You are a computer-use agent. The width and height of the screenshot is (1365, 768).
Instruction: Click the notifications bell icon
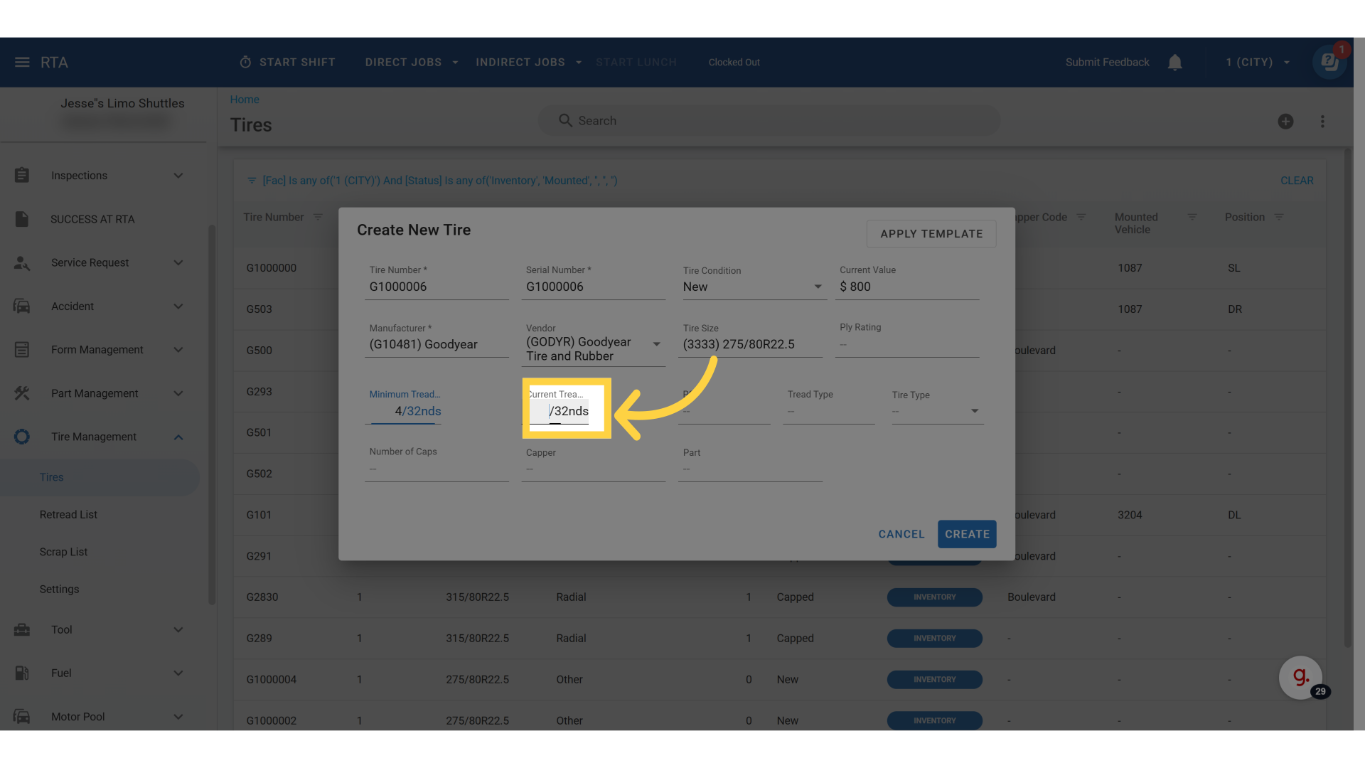1174,63
